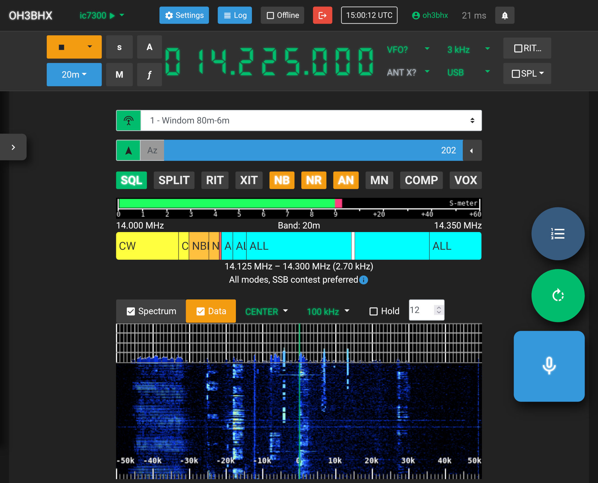Click the red logout icon

322,15
